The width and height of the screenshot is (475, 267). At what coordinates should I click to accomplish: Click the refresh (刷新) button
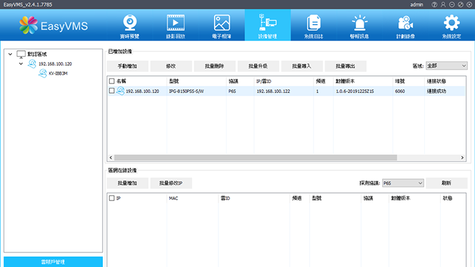[446, 183]
